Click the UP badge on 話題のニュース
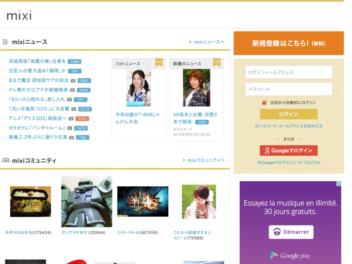Screen dimensions: 352x264 pos(217,62)
